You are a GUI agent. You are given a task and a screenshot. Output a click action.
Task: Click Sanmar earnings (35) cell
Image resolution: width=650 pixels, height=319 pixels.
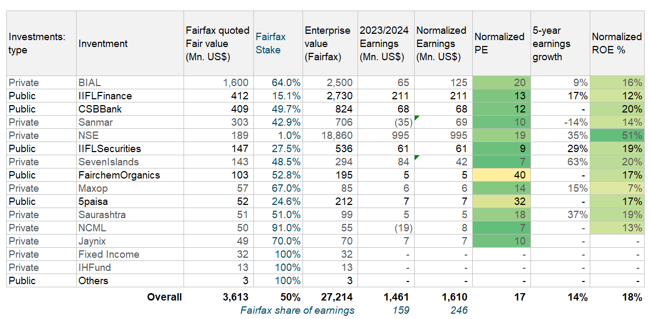point(386,122)
